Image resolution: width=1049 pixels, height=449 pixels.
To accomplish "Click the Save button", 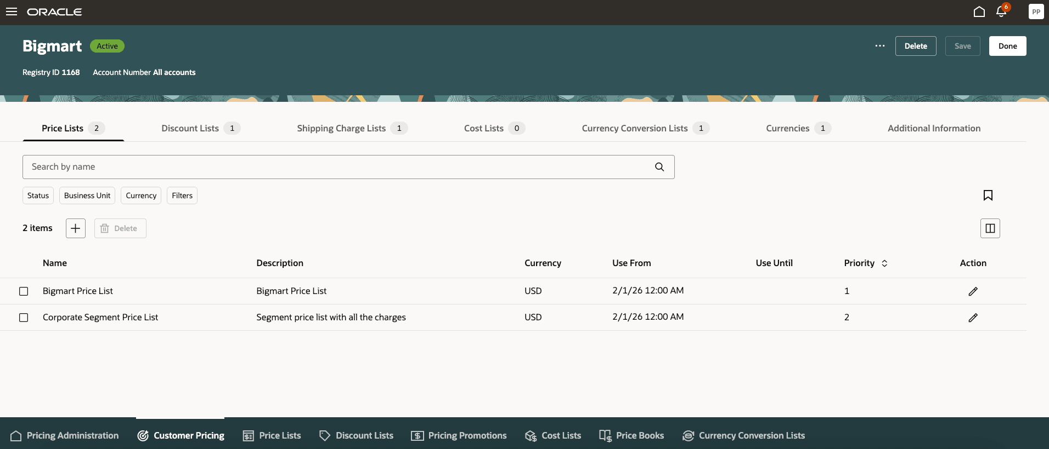I will [962, 46].
